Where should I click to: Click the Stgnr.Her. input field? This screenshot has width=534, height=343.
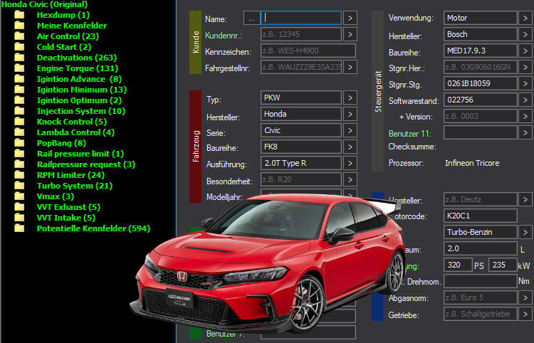coord(481,67)
